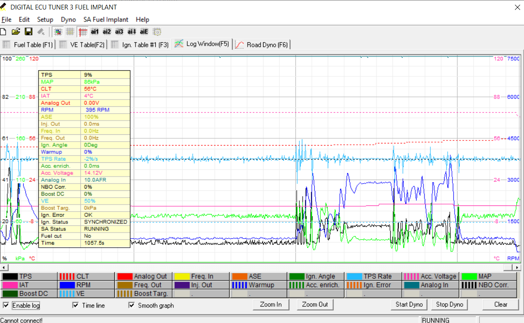The height and width of the screenshot is (323, 524).
Task: Toggle the CLT legend channel
Action: (86, 276)
